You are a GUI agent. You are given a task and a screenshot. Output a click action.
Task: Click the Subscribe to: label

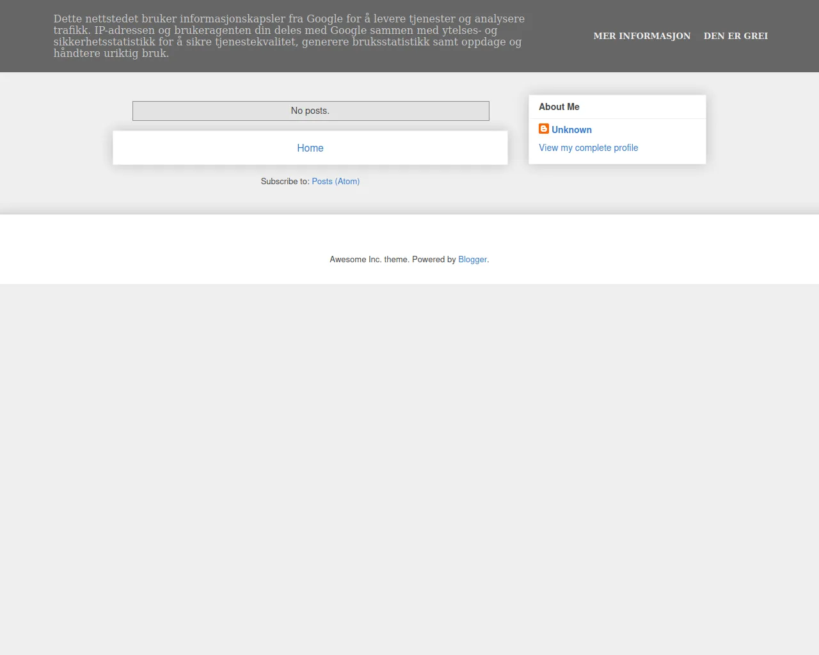[x=284, y=182]
